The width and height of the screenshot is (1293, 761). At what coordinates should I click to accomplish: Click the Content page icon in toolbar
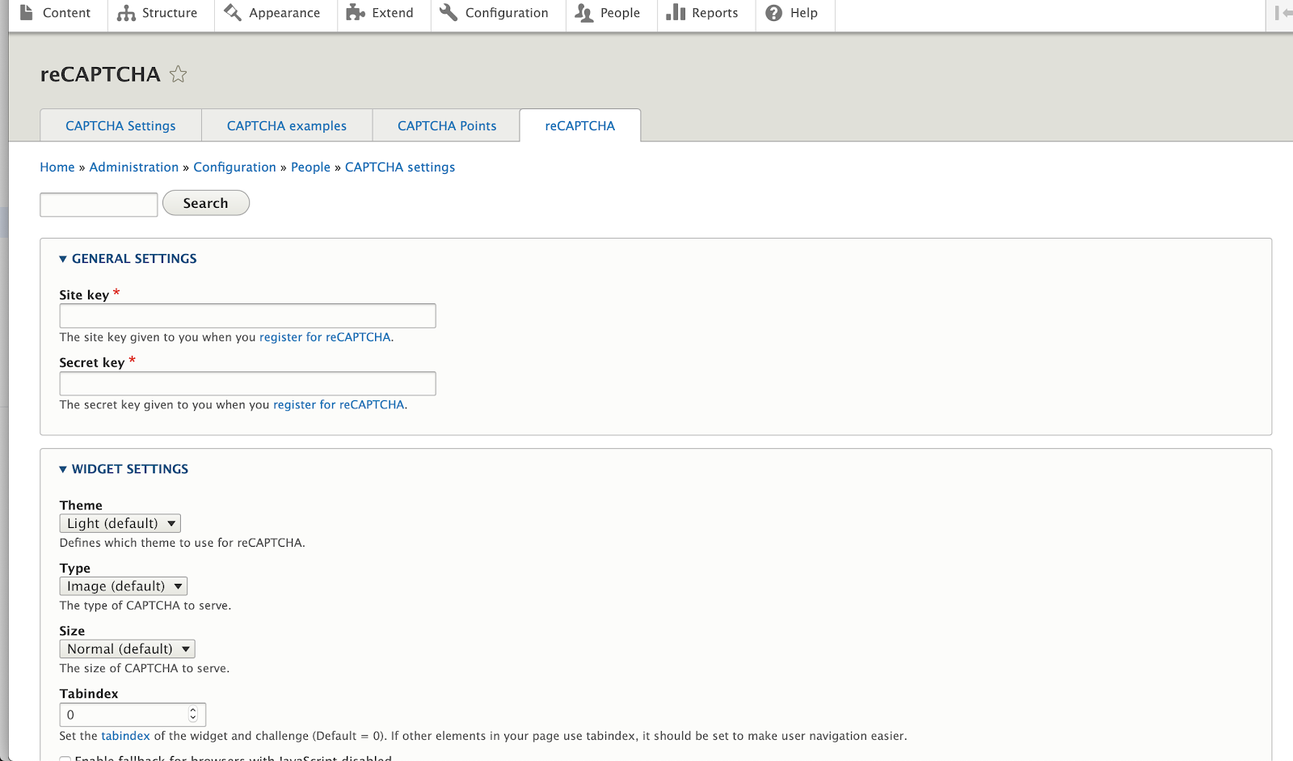27,13
